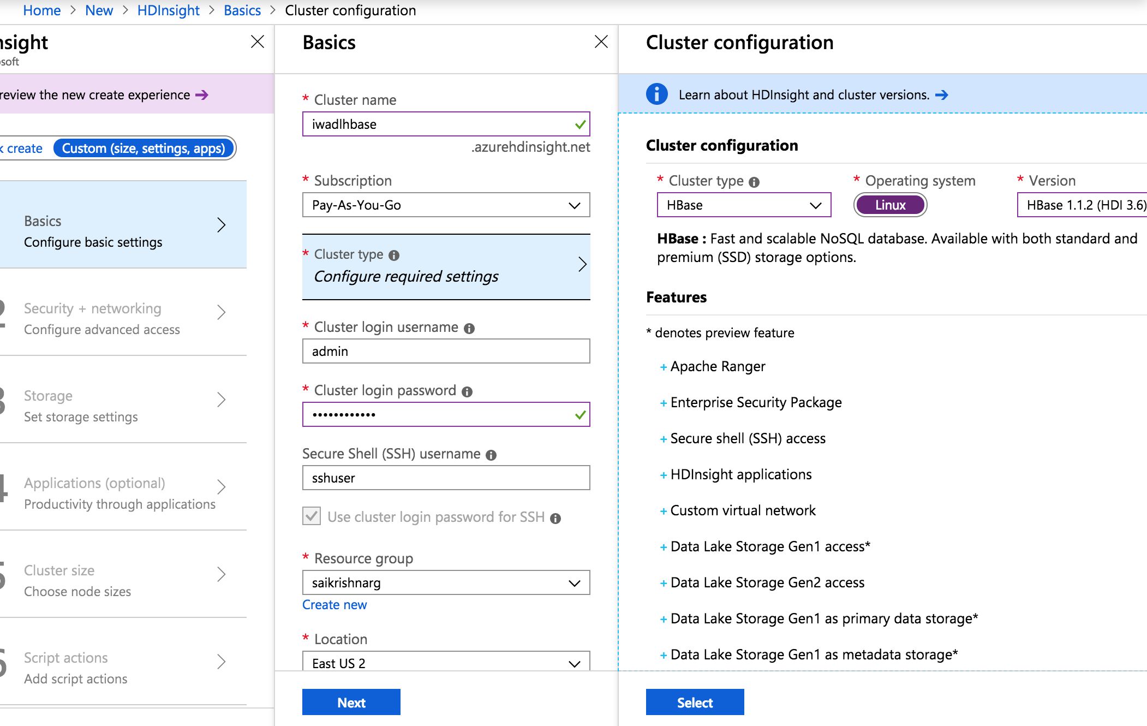The height and width of the screenshot is (726, 1147).
Task: Open Cluster size step
Action: (x=123, y=574)
